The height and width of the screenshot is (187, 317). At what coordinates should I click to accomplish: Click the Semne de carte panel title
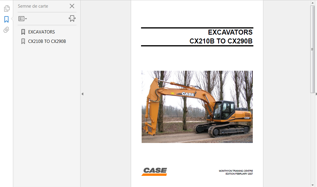coord(33,6)
